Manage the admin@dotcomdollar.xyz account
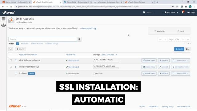Image resolution: width=197 pixels, height=111 pixels. (x=164, y=60)
